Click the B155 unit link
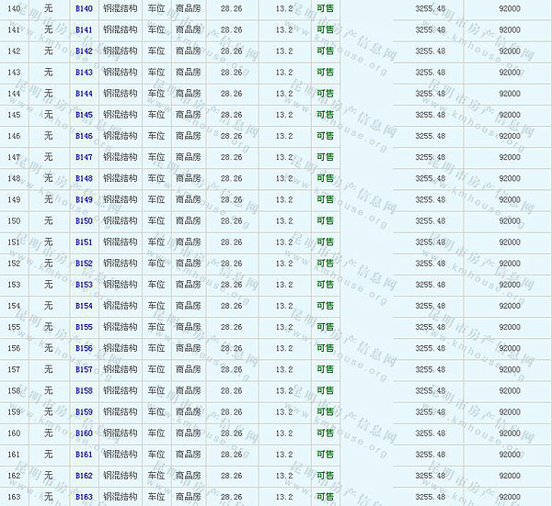Screen dimensions: 552x506 84,327
